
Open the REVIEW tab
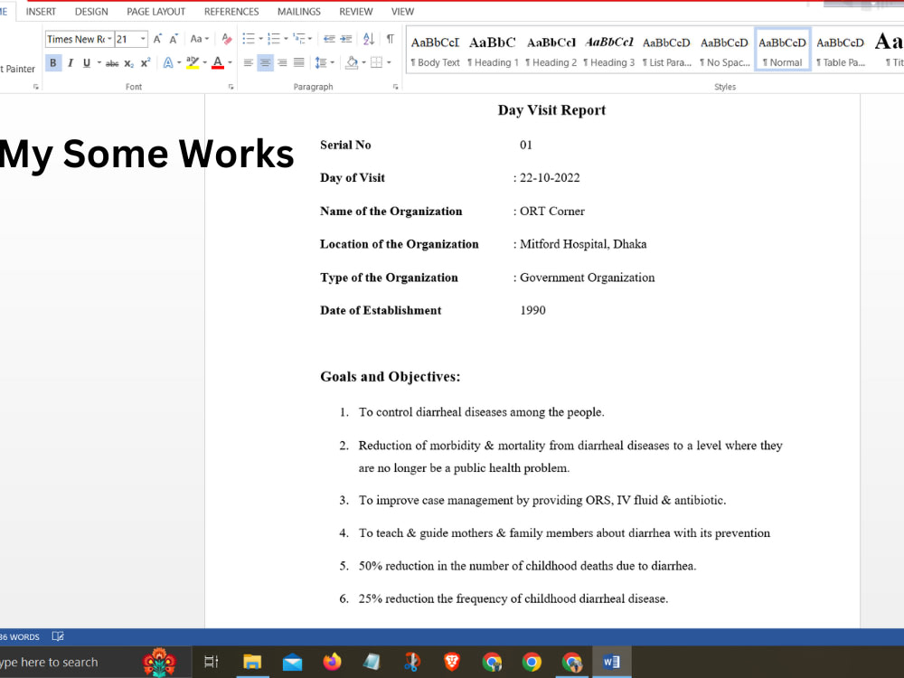[355, 12]
